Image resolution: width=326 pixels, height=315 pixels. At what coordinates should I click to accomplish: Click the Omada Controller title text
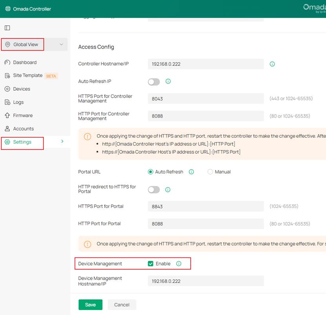pos(32,9)
